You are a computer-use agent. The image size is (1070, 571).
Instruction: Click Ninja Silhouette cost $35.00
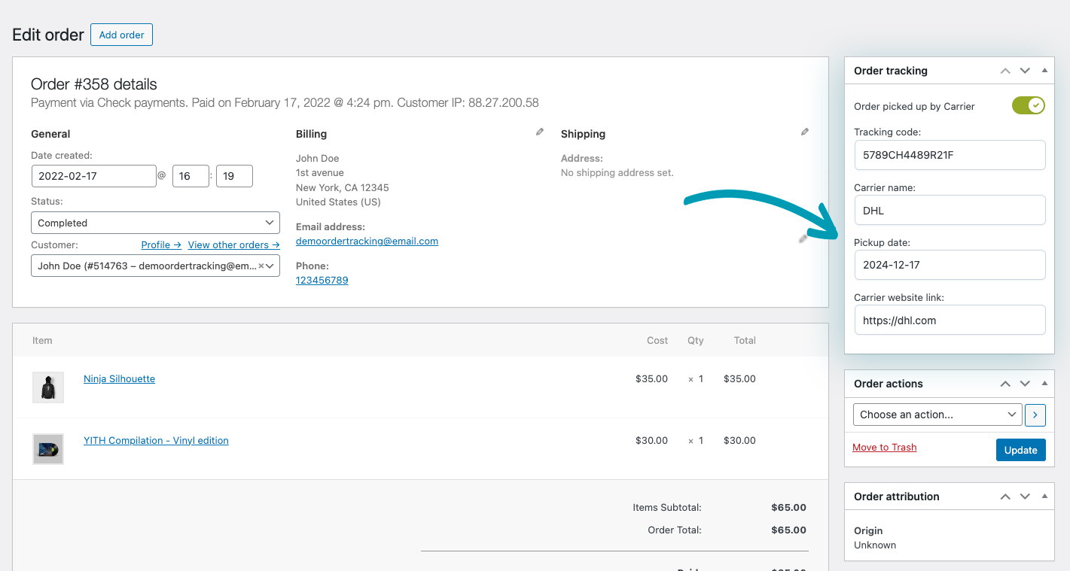pyautogui.click(x=651, y=378)
